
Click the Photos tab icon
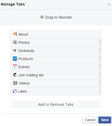(15, 42)
